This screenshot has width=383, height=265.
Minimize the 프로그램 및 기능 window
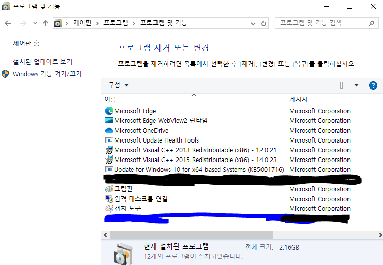pos(326,6)
